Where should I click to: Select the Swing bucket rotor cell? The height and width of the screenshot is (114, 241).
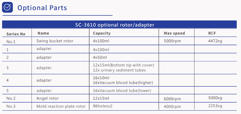coord(55,41)
